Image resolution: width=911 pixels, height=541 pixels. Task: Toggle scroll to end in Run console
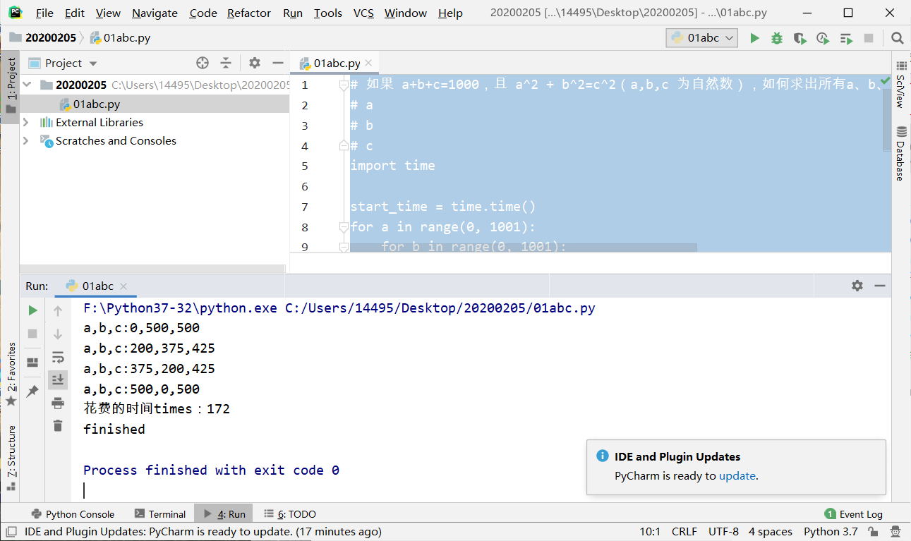click(x=58, y=379)
